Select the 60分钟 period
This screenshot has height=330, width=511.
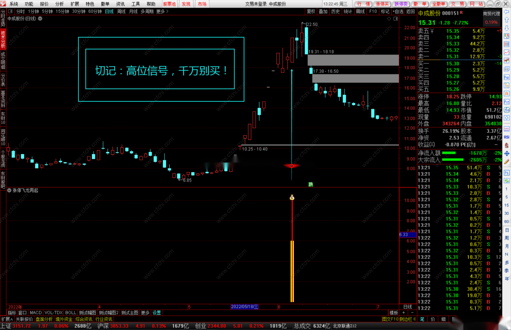pos(95,11)
